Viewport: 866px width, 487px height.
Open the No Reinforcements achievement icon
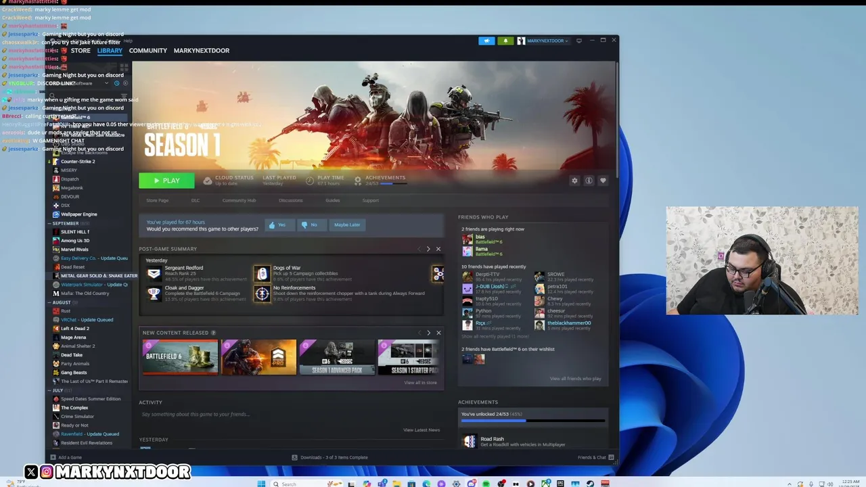click(262, 293)
